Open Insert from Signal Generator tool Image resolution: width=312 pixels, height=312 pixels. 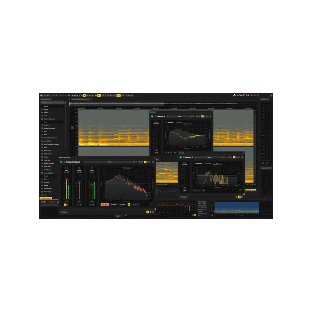pyautogui.click(x=51, y=144)
